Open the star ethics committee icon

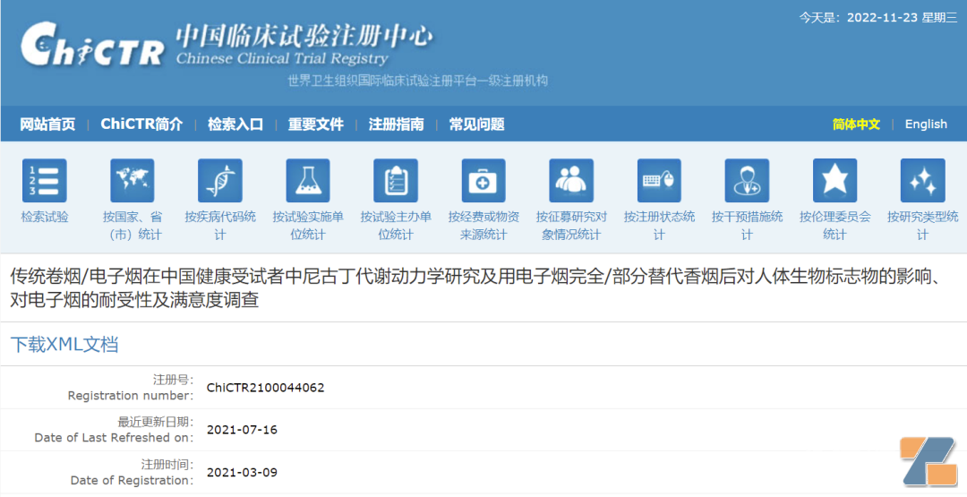click(x=834, y=181)
